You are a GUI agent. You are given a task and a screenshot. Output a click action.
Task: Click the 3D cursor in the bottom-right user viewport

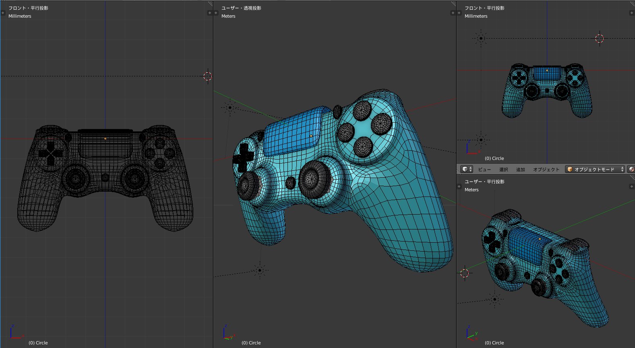465,273
